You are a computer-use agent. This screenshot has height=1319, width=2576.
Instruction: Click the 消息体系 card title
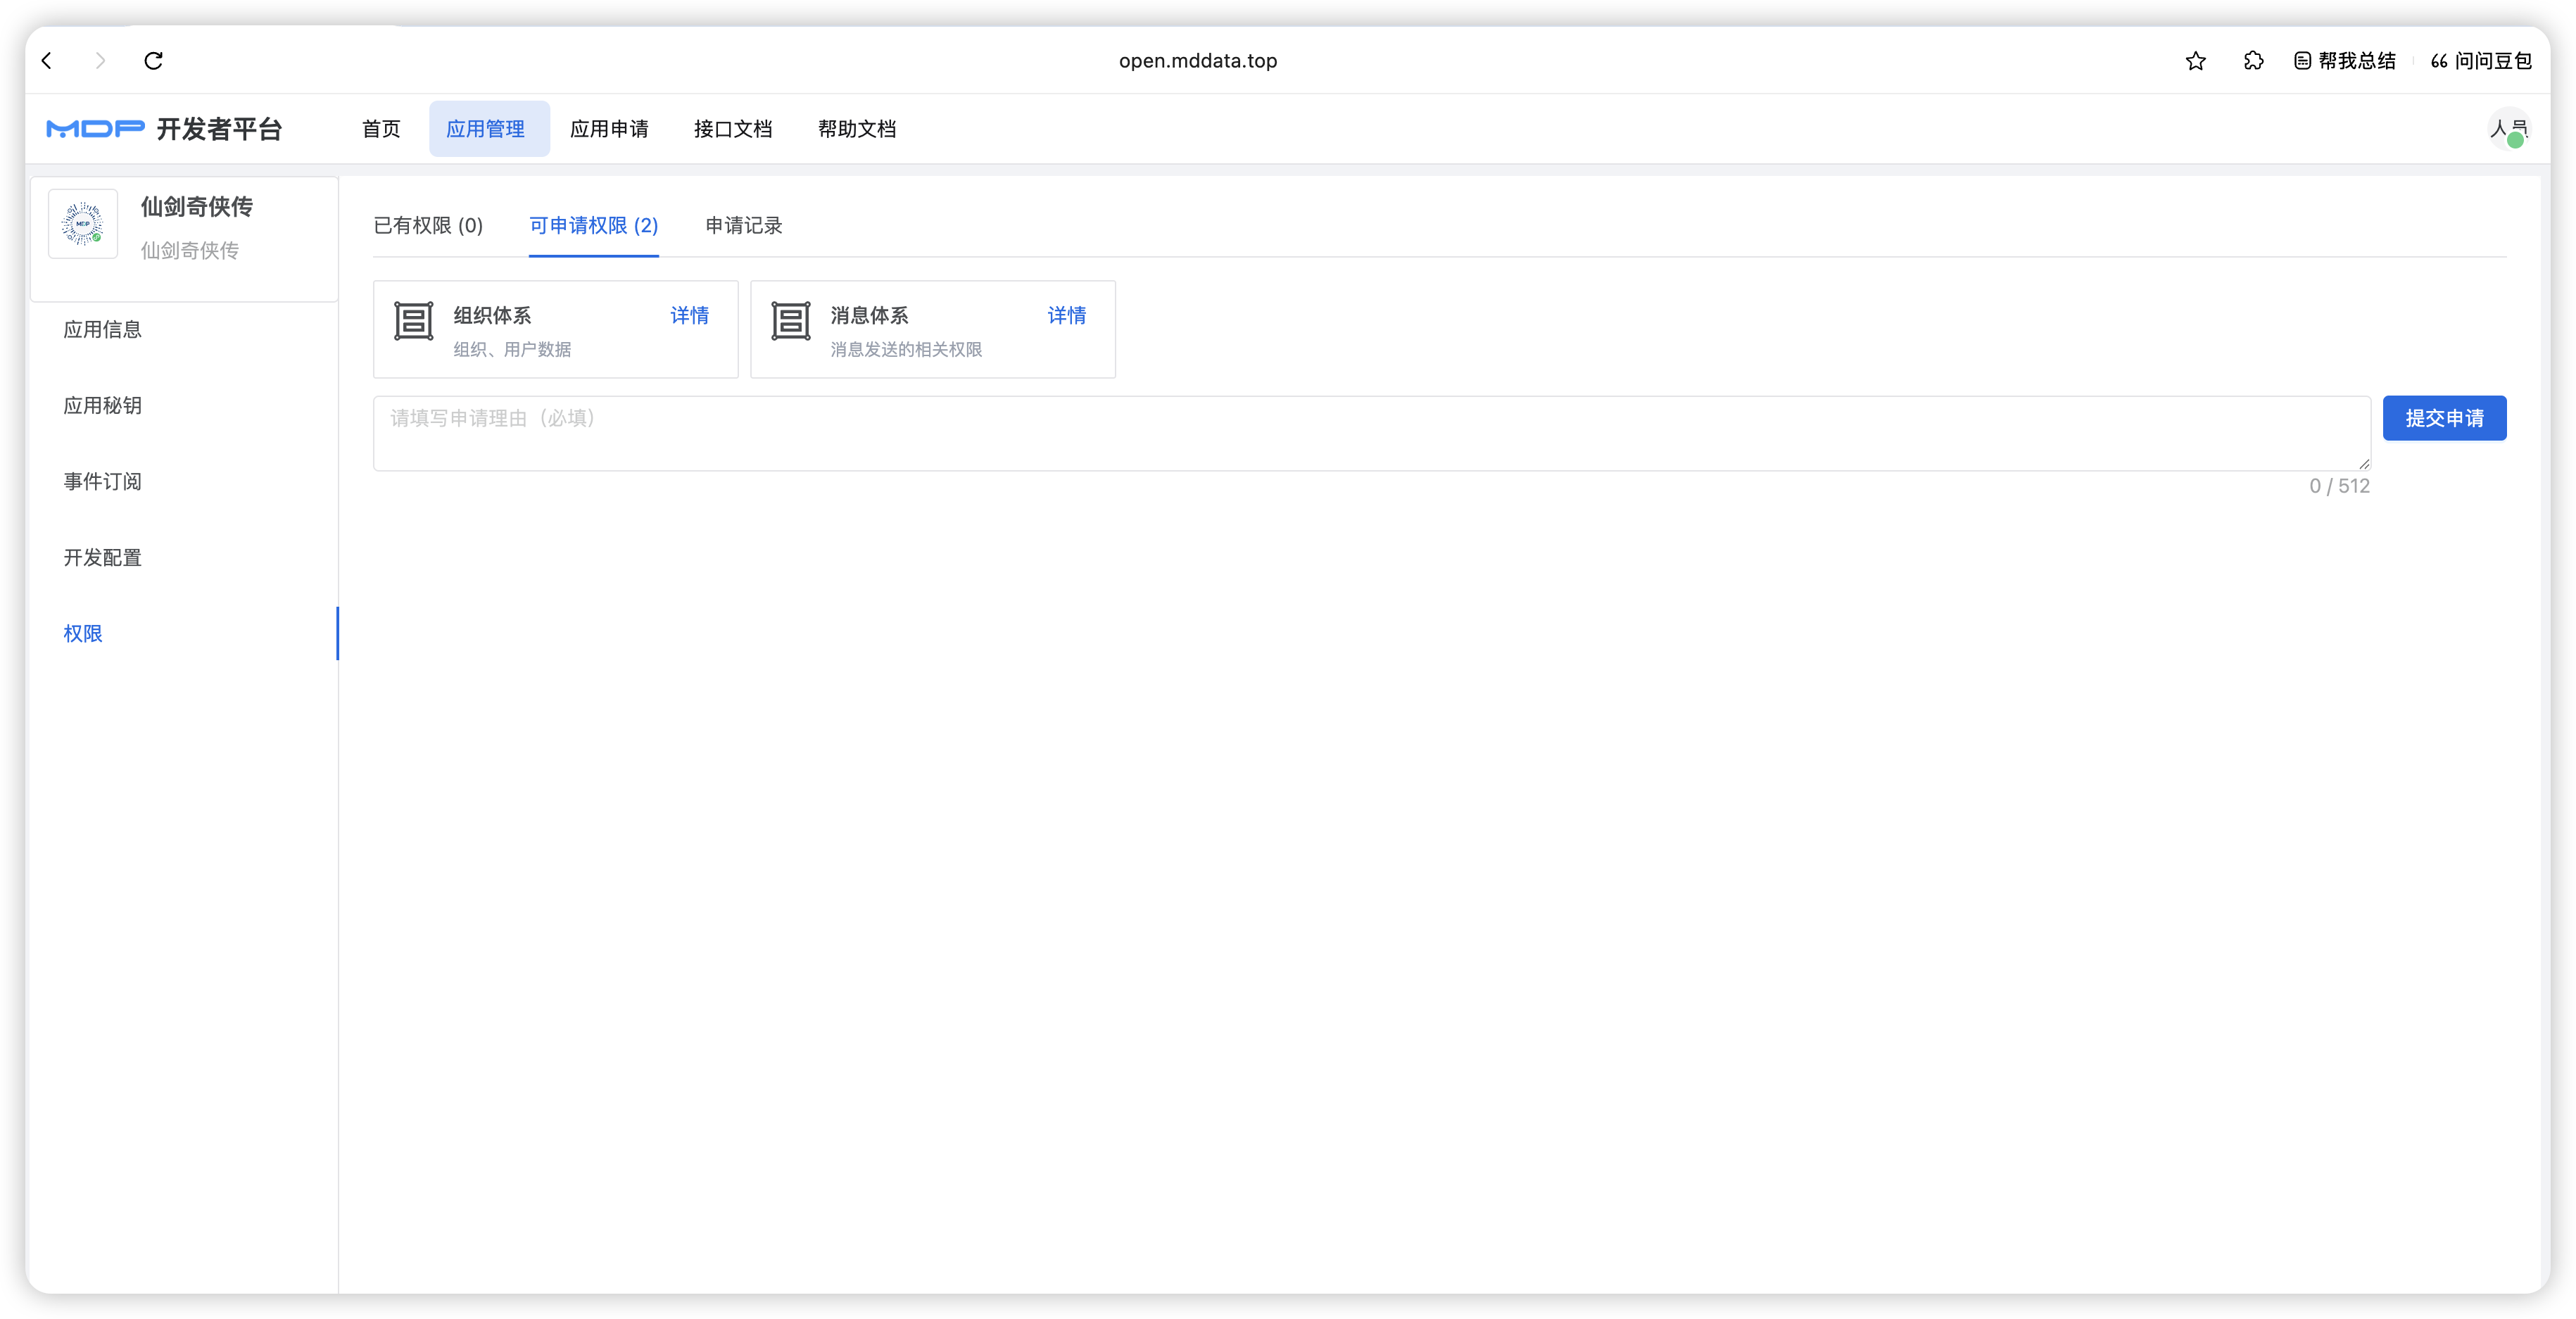point(869,315)
